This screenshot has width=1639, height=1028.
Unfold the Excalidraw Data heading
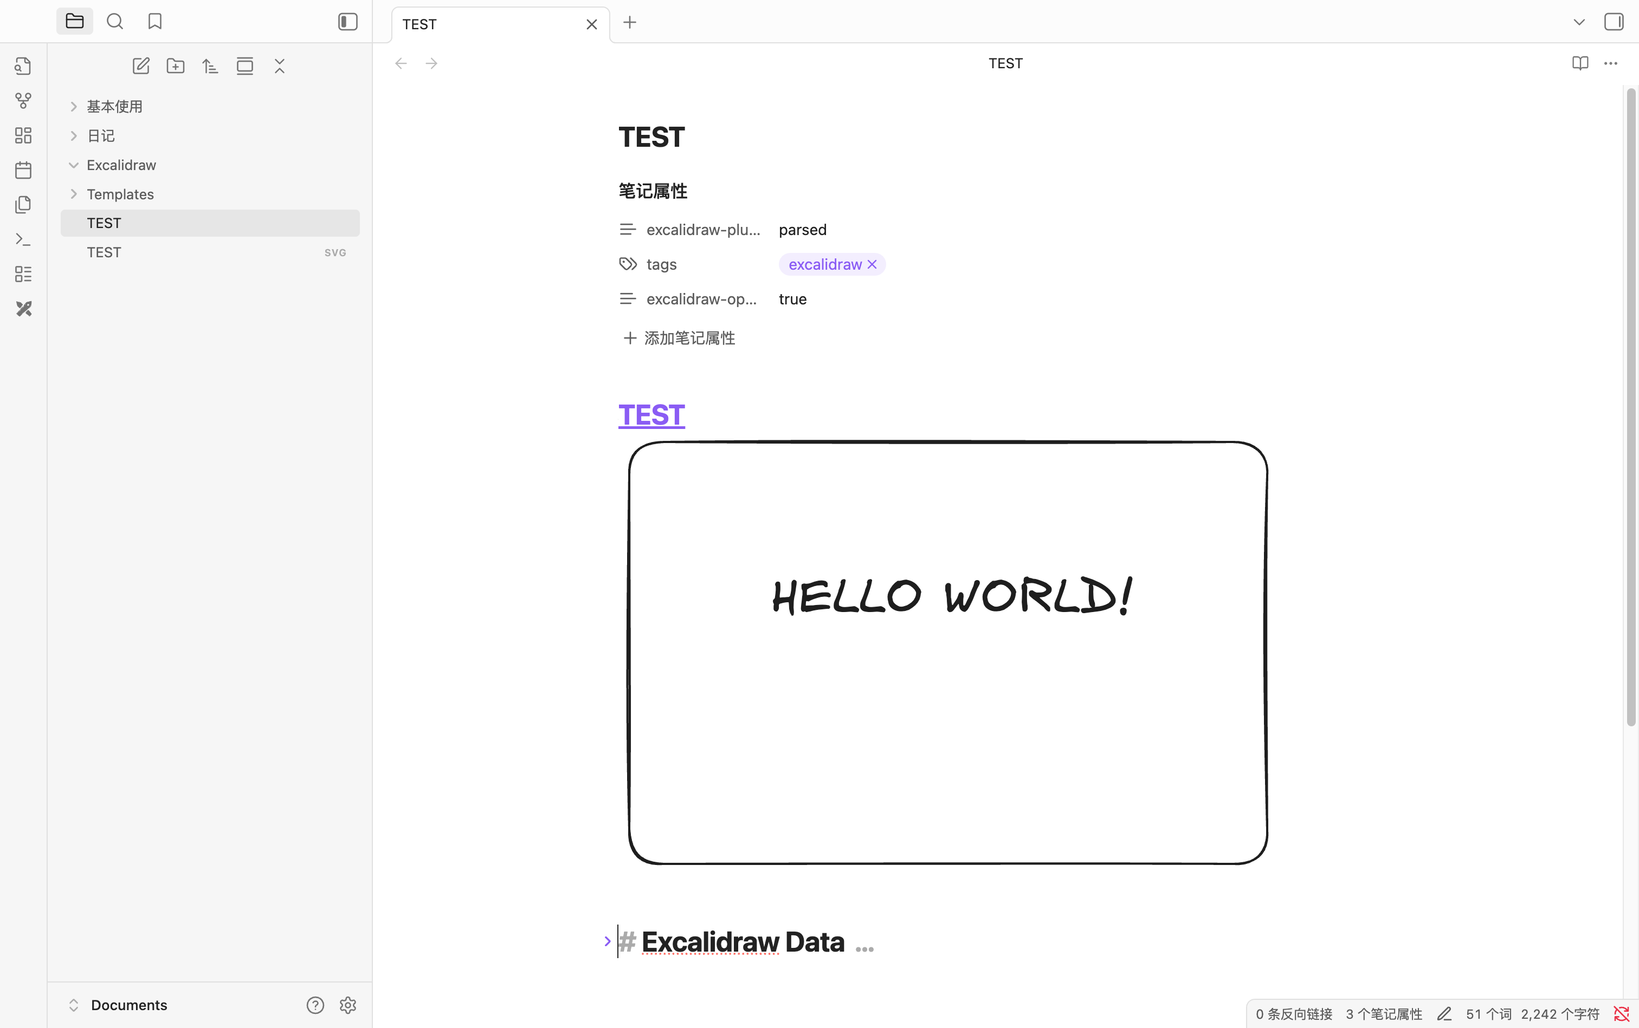pos(608,942)
